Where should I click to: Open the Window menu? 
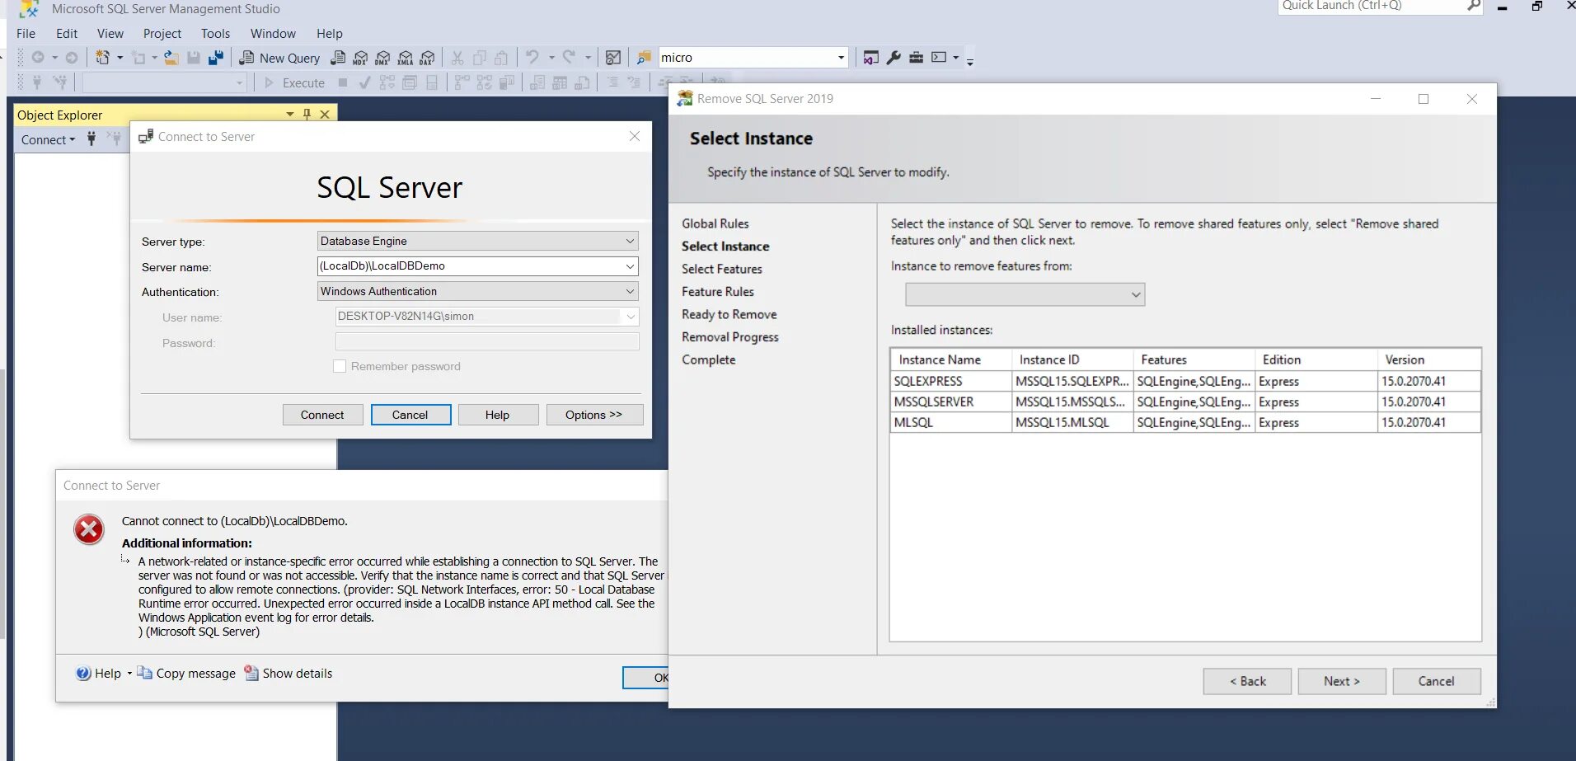[x=273, y=34]
